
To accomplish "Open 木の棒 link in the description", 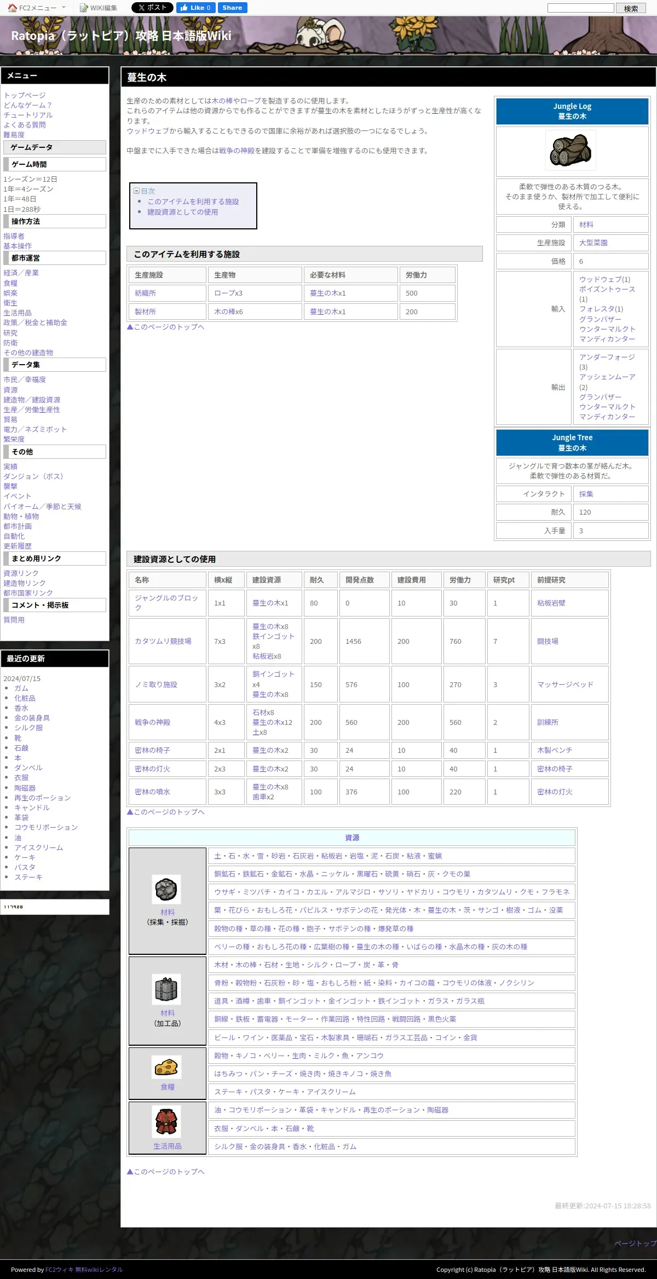I will tap(222, 101).
